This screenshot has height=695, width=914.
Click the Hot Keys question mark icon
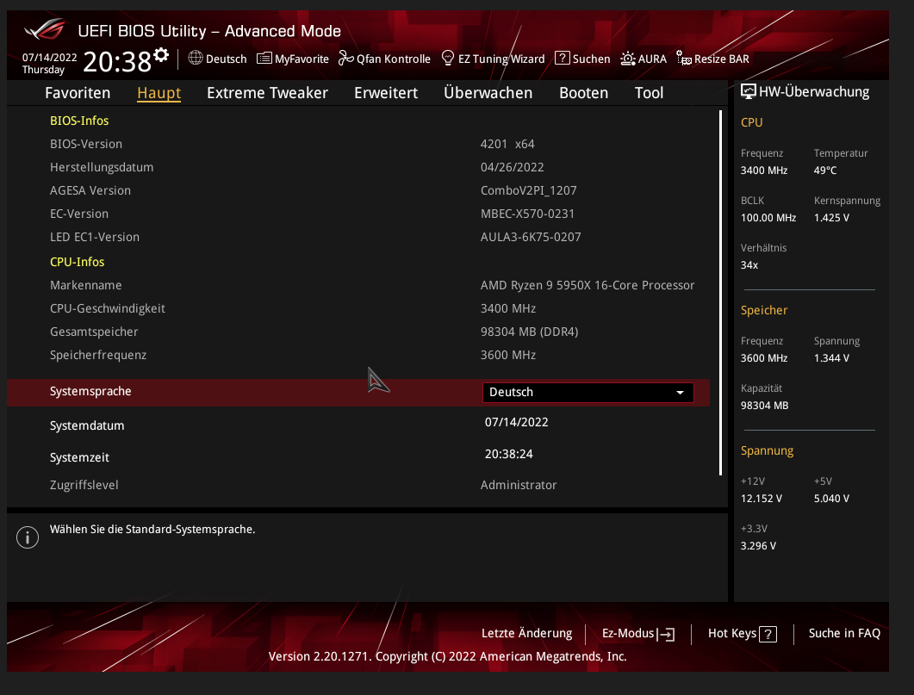pyautogui.click(x=768, y=635)
